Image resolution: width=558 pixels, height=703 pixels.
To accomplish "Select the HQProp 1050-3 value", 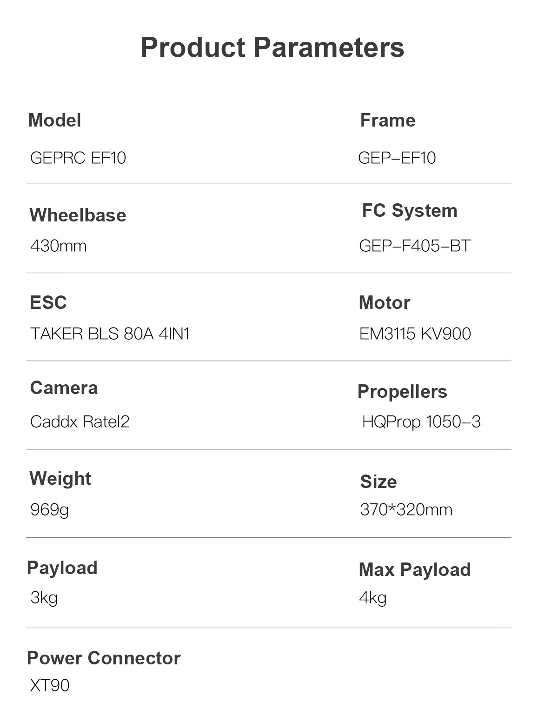I will tap(421, 422).
